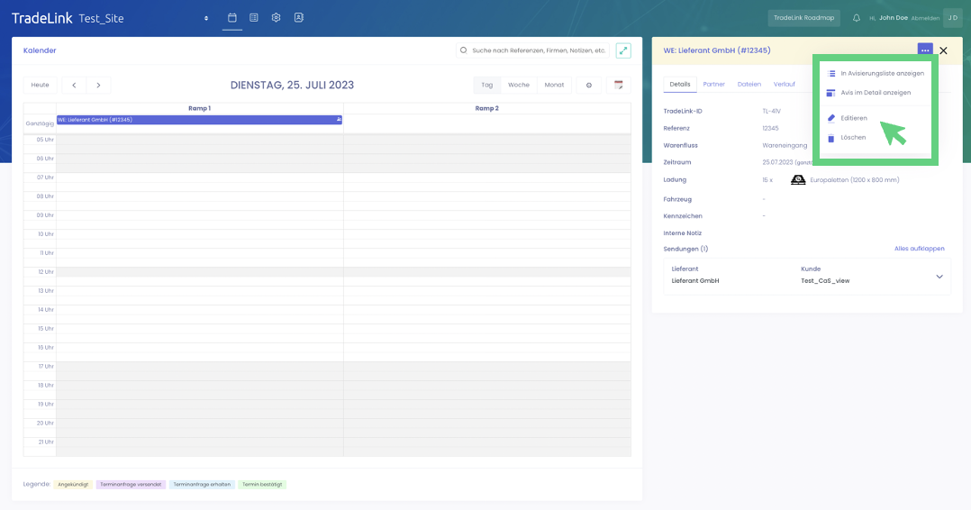The height and width of the screenshot is (510, 971).
Task: Expand the calendar to fullscreen
Action: click(623, 50)
